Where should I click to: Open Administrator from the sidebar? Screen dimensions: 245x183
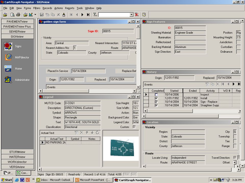click(8, 80)
